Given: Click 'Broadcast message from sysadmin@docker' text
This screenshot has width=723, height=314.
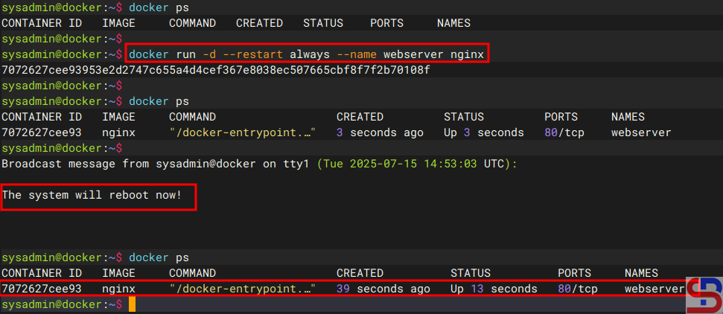Looking at the screenshot, I should click(x=125, y=163).
